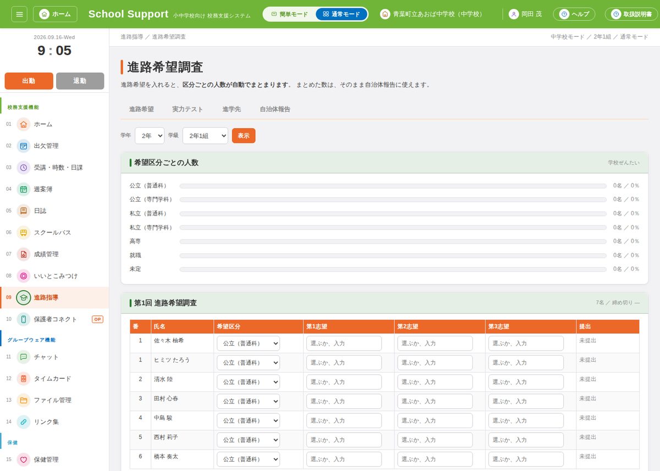Viewport: 660px width, 471px height.
Task: Open リンク集 link icon
Action: 24,422
